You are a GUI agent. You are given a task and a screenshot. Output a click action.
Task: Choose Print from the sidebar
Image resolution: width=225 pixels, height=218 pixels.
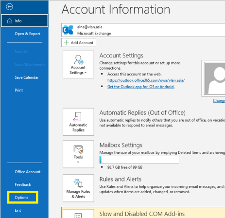tap(19, 90)
